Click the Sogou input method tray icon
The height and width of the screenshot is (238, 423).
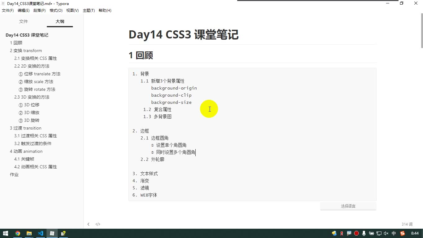coord(403,233)
